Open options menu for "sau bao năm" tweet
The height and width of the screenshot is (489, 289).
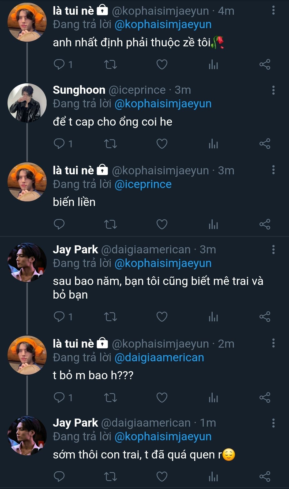point(273,250)
